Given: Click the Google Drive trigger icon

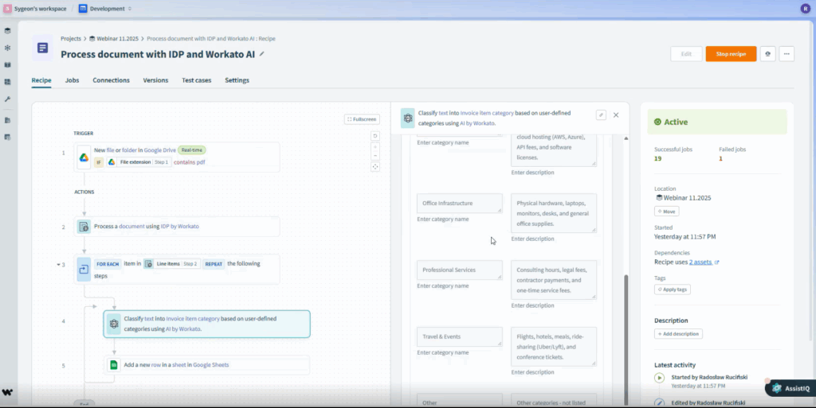Looking at the screenshot, I should tap(84, 157).
